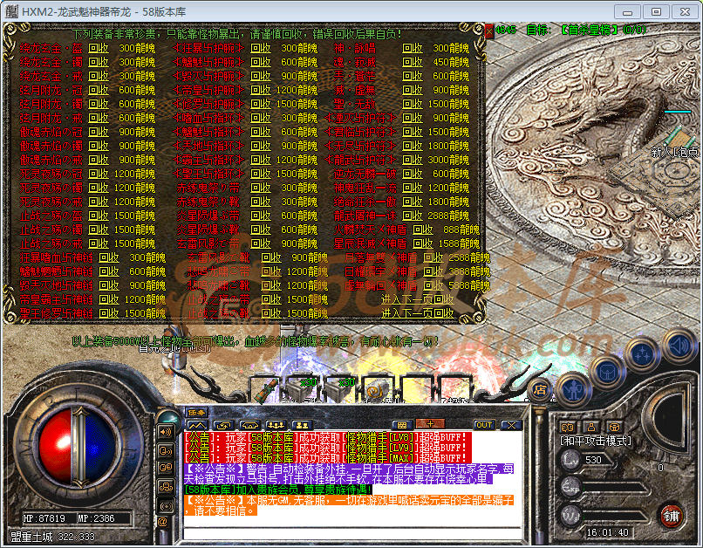Image resolution: width=703 pixels, height=548 pixels.
Task: Click the refresh-arrow icon in chat toolbar
Action: (x=222, y=425)
